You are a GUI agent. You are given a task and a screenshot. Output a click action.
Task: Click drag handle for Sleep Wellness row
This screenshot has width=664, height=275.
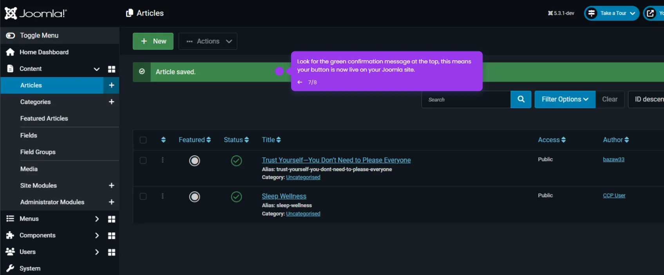tap(163, 196)
